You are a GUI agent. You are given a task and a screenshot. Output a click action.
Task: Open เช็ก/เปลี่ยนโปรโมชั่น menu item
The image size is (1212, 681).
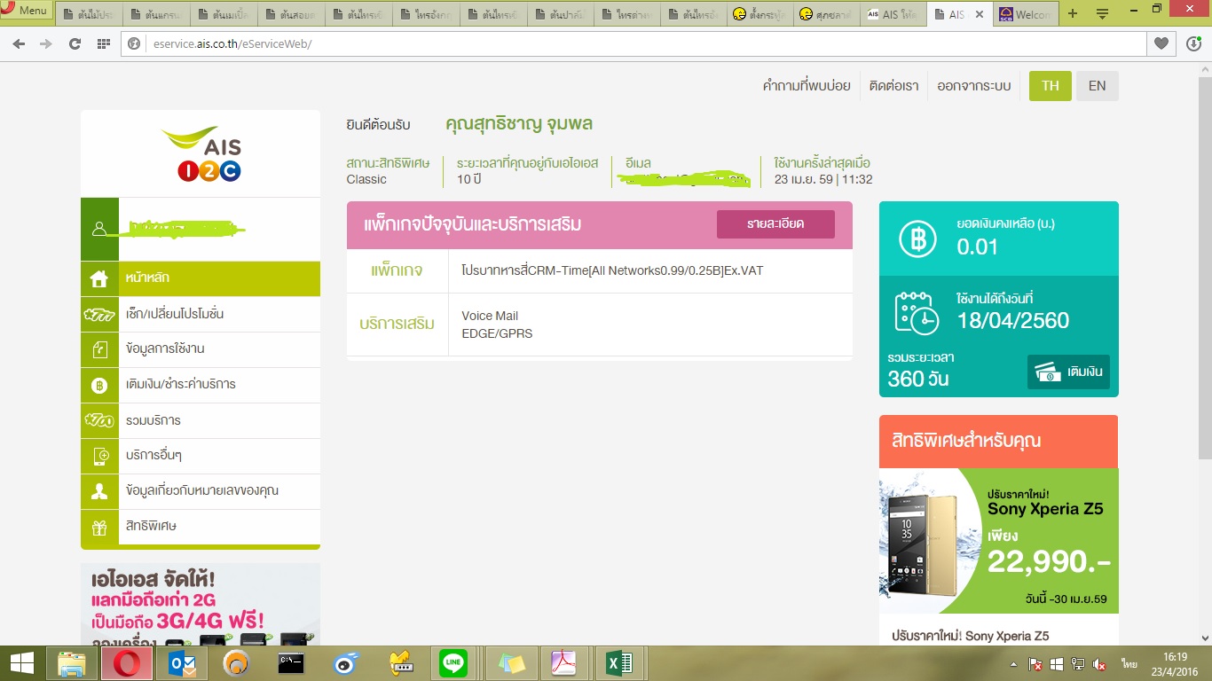pos(201,314)
